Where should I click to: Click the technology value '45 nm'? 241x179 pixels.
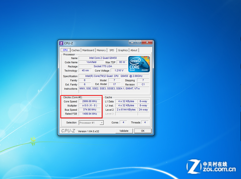click(x=85, y=70)
